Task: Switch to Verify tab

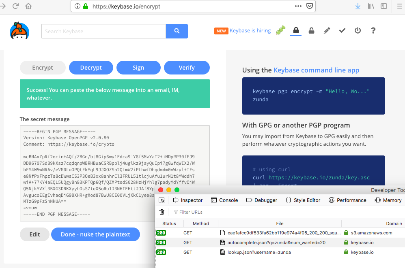Action: point(187,68)
